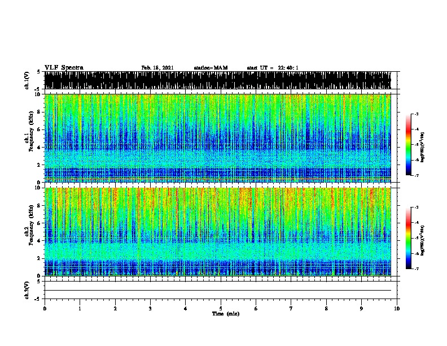This screenshot has width=447, height=346.
Task: Click the date "Feb. 18, 2021" in header
Action: tap(157, 68)
